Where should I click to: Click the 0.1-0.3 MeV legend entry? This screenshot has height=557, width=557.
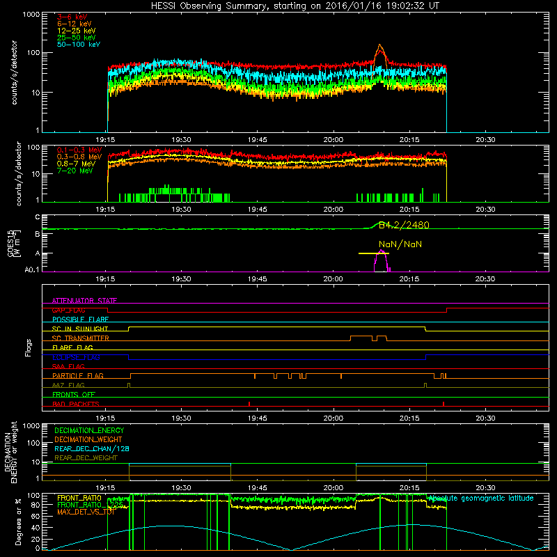coord(79,150)
